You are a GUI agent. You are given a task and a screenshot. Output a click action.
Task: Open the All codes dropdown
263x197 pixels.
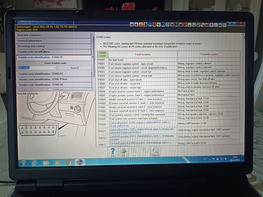(37, 68)
